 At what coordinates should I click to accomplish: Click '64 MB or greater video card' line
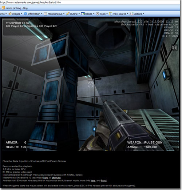coord(17,172)
